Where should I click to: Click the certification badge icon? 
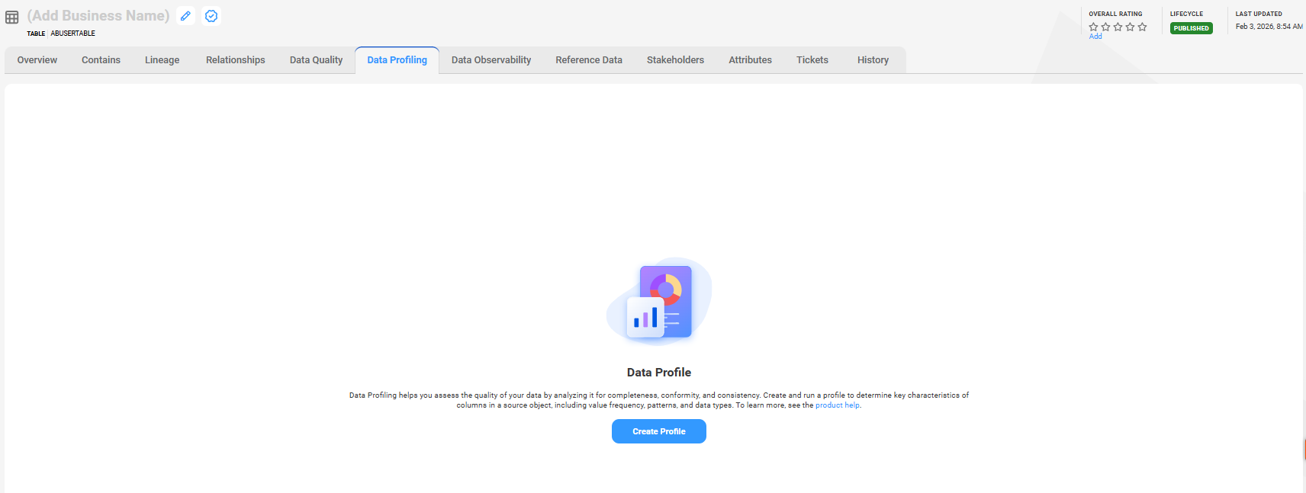[211, 16]
